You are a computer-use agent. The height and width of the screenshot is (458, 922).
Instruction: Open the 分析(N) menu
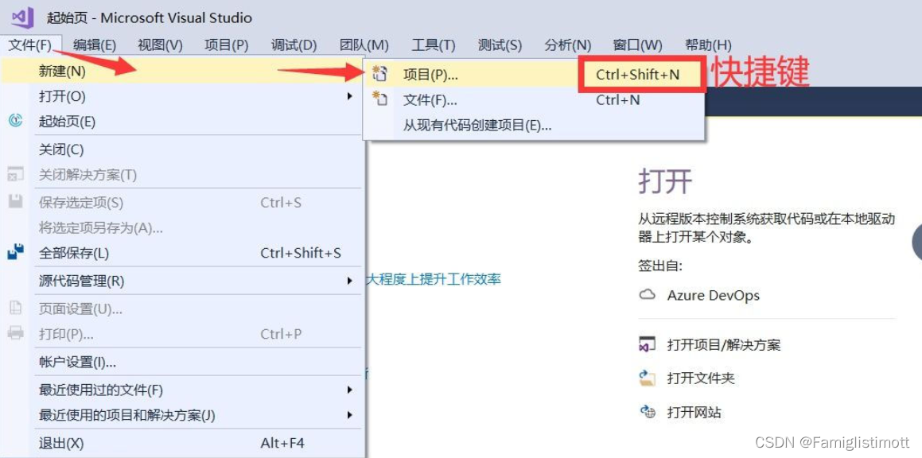click(568, 45)
